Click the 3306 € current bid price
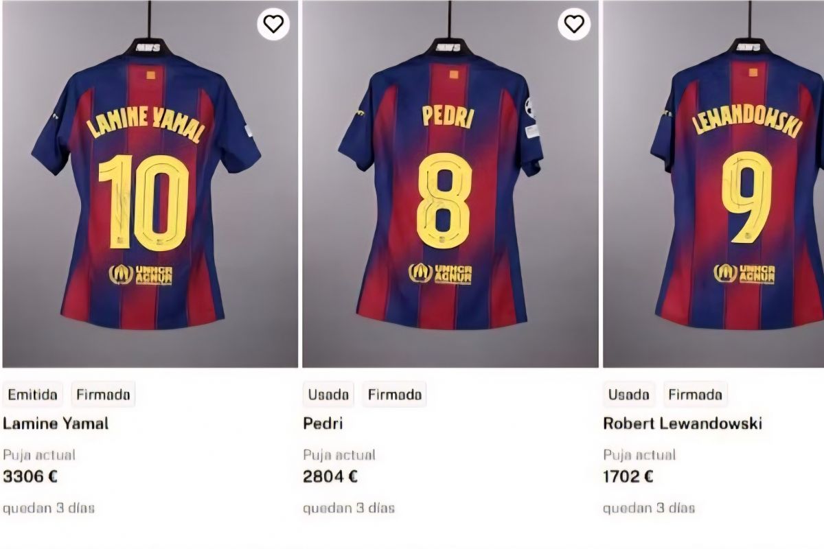 tap(30, 476)
